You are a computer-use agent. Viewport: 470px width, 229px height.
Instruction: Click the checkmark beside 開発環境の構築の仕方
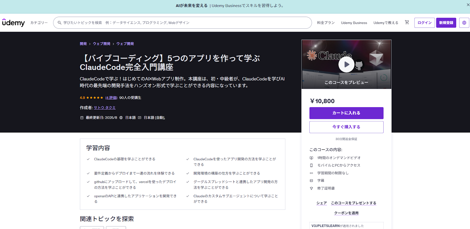[x=188, y=173]
